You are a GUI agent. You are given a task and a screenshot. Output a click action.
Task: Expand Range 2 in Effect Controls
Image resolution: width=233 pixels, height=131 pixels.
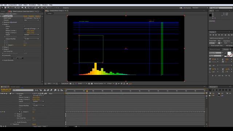3,47
